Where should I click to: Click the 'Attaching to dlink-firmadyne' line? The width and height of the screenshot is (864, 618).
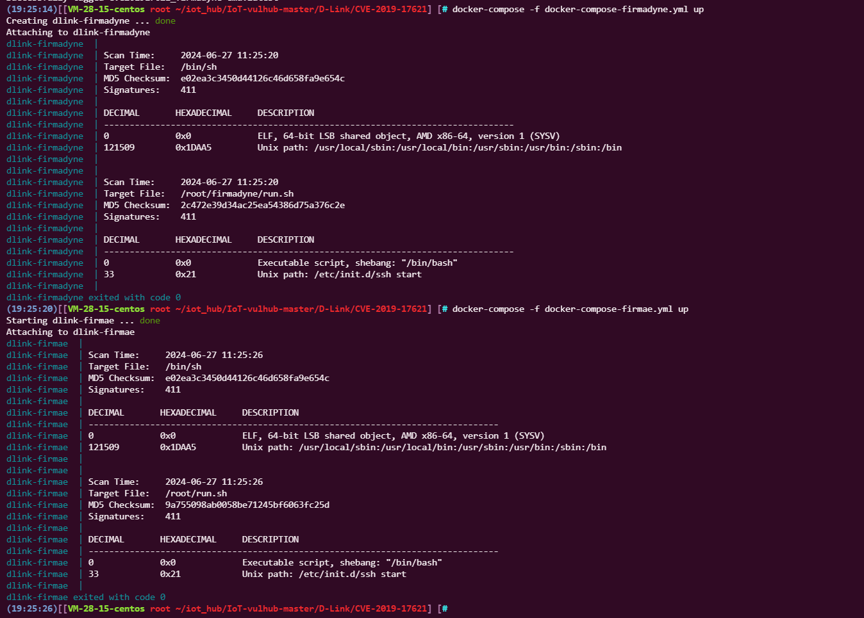pyautogui.click(x=78, y=32)
